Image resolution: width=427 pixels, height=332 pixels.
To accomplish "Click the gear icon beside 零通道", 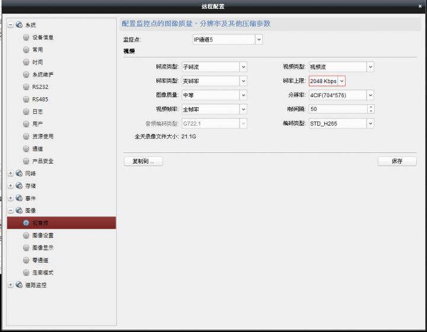I will click(26, 260).
